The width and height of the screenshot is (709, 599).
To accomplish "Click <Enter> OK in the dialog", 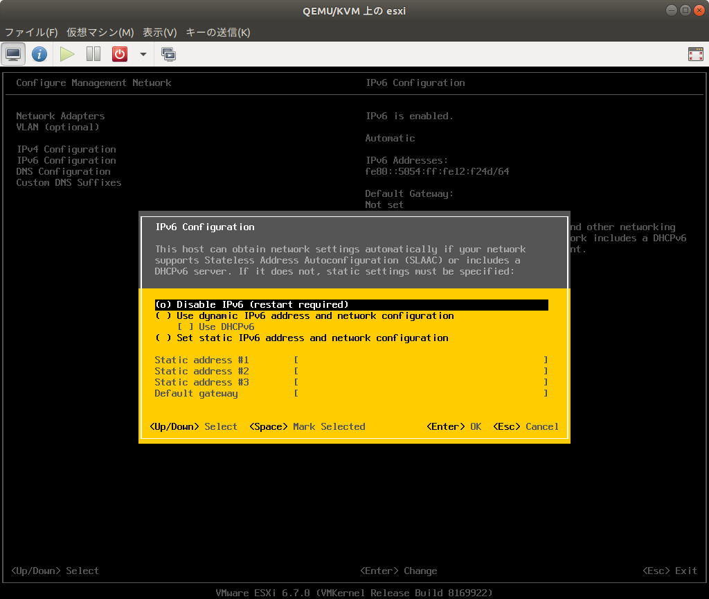I will click(454, 426).
